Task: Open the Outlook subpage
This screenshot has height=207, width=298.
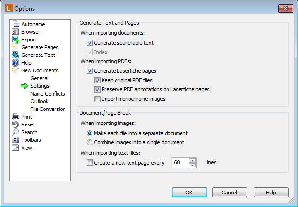Action: (x=39, y=101)
